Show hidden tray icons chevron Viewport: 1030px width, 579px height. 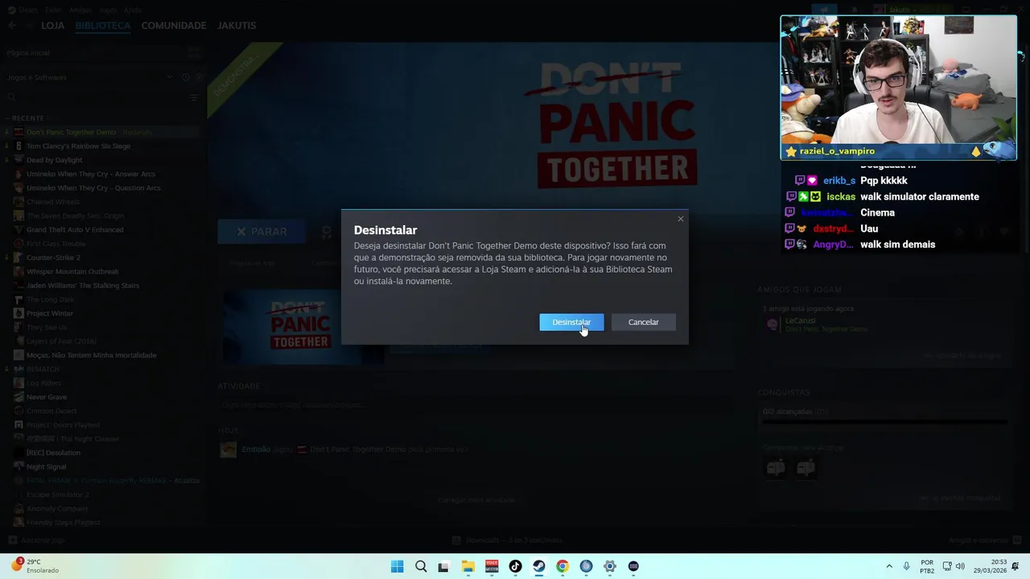[889, 566]
